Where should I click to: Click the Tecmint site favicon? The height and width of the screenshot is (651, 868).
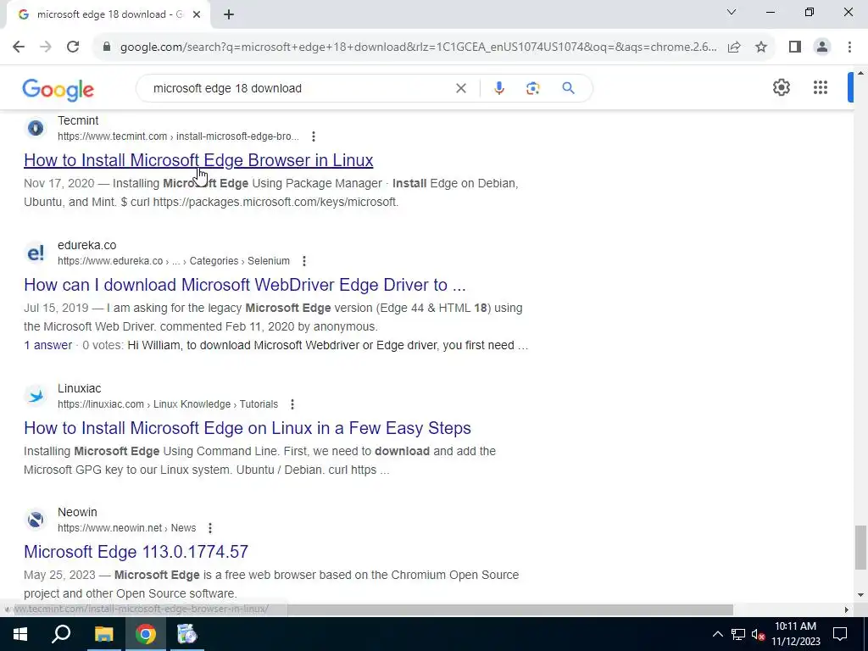(36, 129)
